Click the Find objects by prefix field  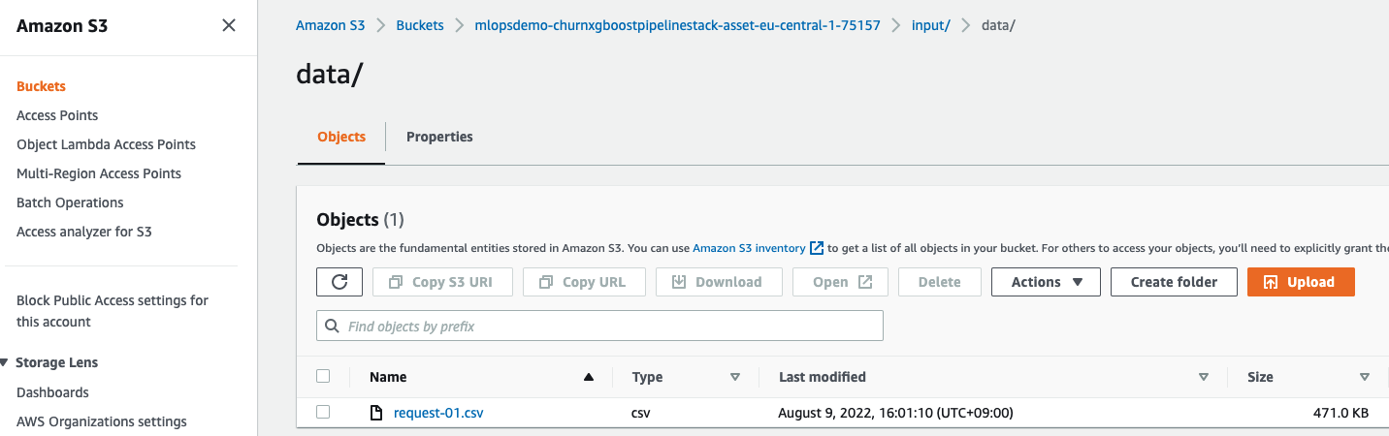[x=599, y=327]
